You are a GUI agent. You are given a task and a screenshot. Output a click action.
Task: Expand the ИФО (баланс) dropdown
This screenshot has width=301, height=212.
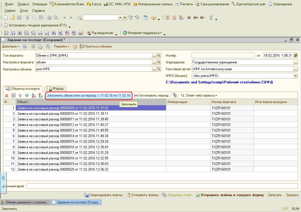click(296, 76)
